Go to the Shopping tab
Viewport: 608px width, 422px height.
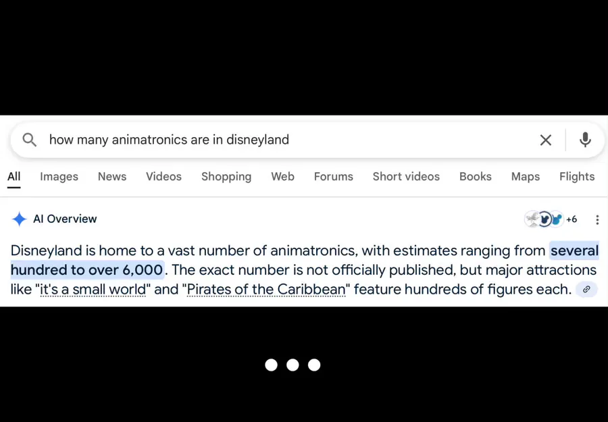pyautogui.click(x=226, y=177)
